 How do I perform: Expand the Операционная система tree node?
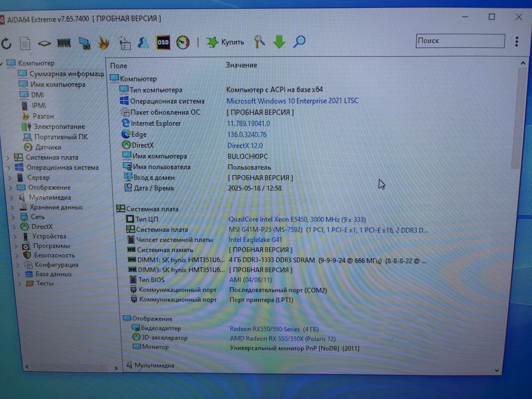tap(9, 168)
